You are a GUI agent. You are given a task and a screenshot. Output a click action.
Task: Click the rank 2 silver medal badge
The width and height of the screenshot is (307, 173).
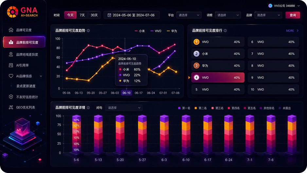(x=196, y=54)
